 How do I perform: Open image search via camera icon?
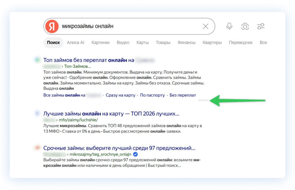245,26
